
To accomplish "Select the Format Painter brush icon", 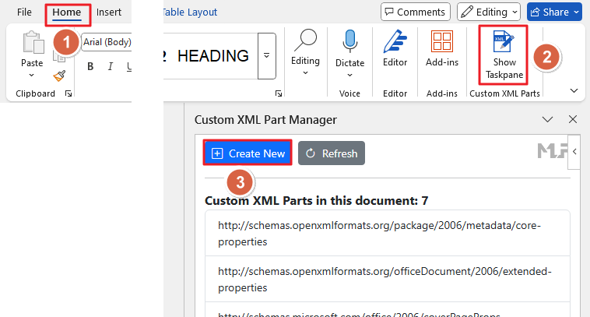I will [59, 76].
